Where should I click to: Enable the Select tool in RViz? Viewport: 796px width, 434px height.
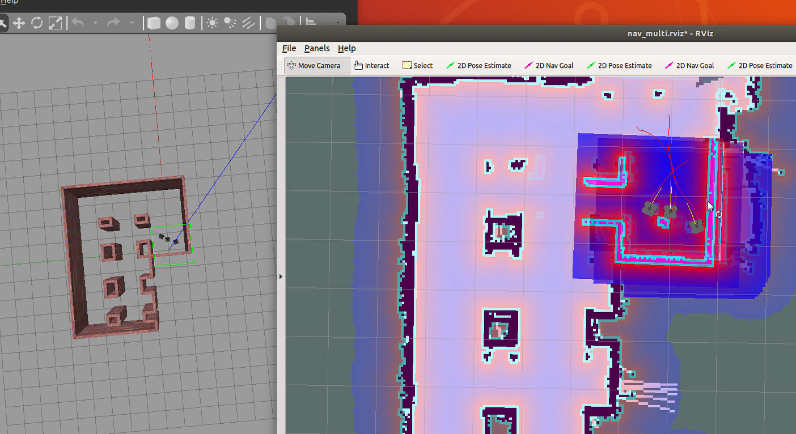[x=417, y=66]
